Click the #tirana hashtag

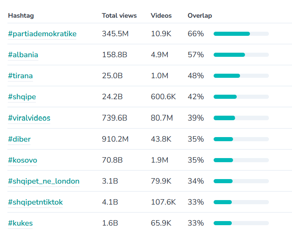[x=20, y=76]
